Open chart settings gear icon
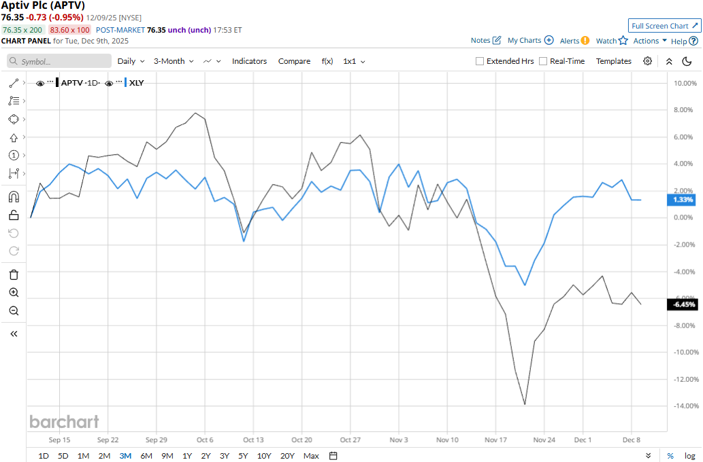 click(647, 61)
